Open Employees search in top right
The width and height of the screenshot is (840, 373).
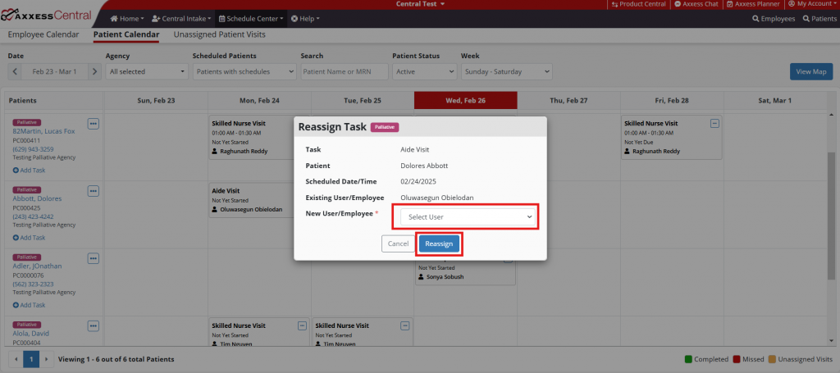774,18
